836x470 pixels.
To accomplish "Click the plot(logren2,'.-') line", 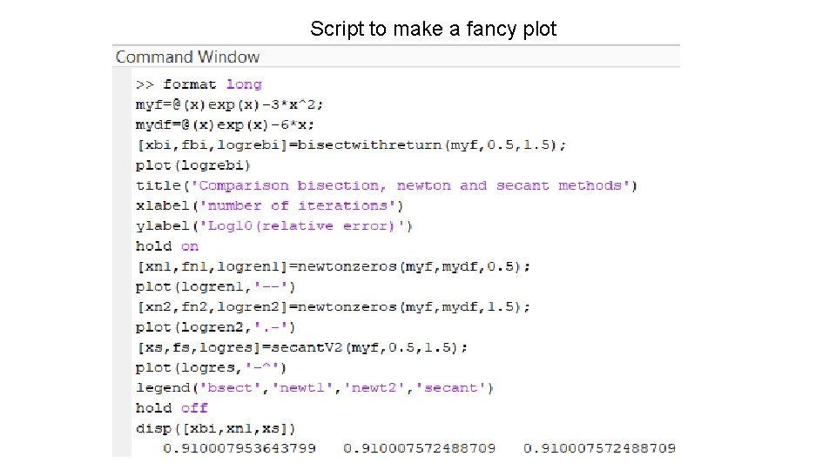I will 215,328.
